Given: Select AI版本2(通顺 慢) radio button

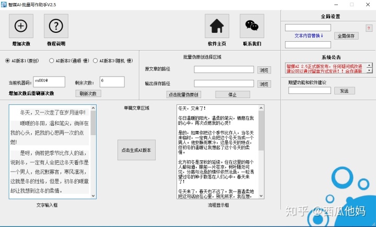Looking at the screenshot, I should click(51, 61).
